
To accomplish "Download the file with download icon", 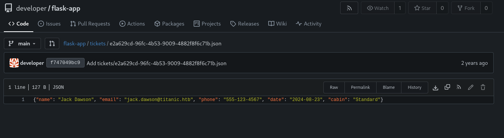I will 435,87.
